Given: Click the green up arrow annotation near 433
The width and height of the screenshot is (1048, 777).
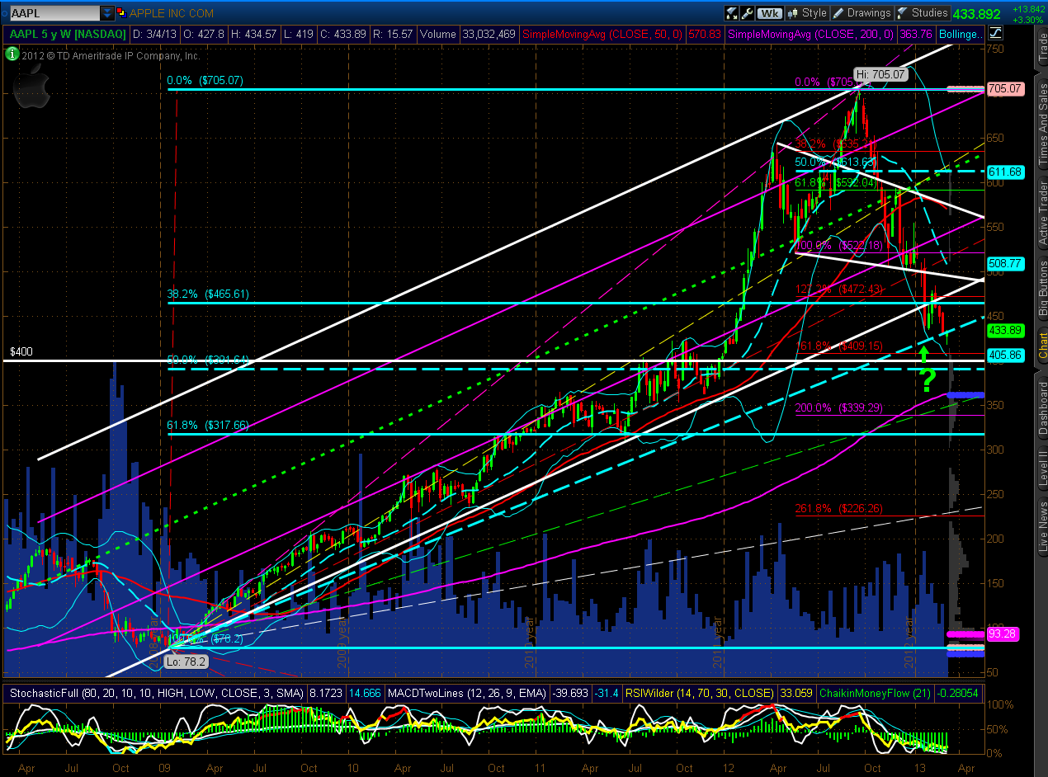Looking at the screenshot, I should [925, 355].
